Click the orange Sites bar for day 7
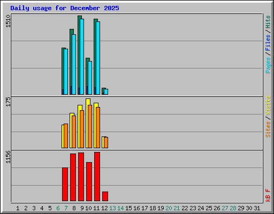Image resolution: width=274 pixels, height=214 pixels. tap(66, 136)
